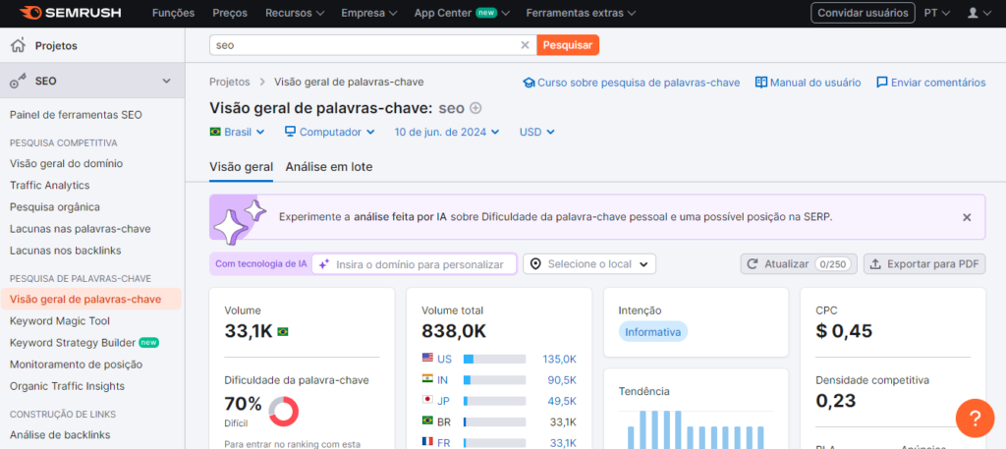Open the Projetos home icon
The height and width of the screenshot is (449, 1006).
[x=18, y=45]
